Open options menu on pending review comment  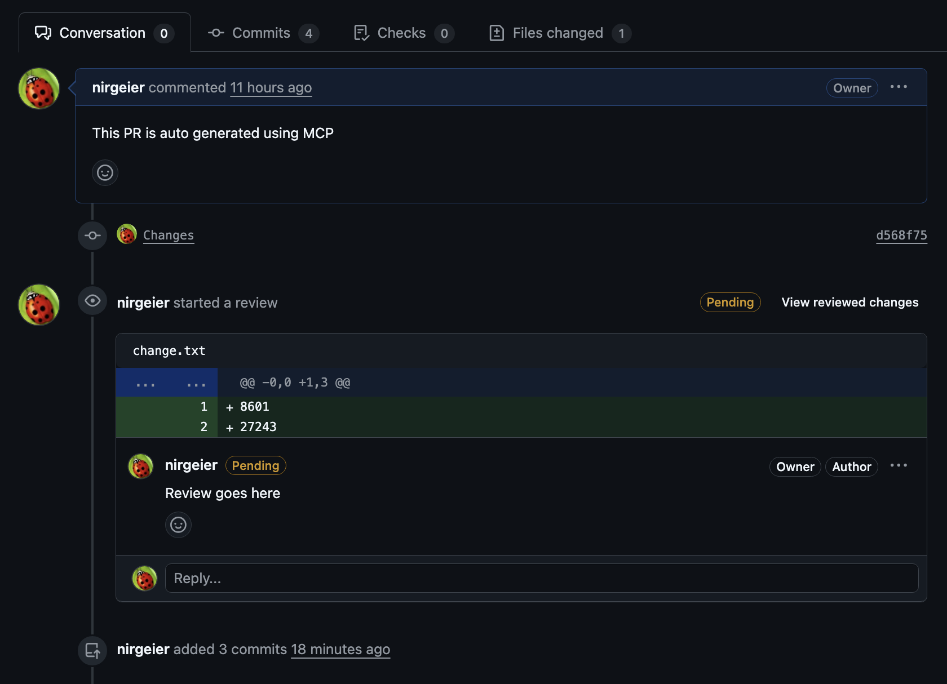click(x=899, y=465)
